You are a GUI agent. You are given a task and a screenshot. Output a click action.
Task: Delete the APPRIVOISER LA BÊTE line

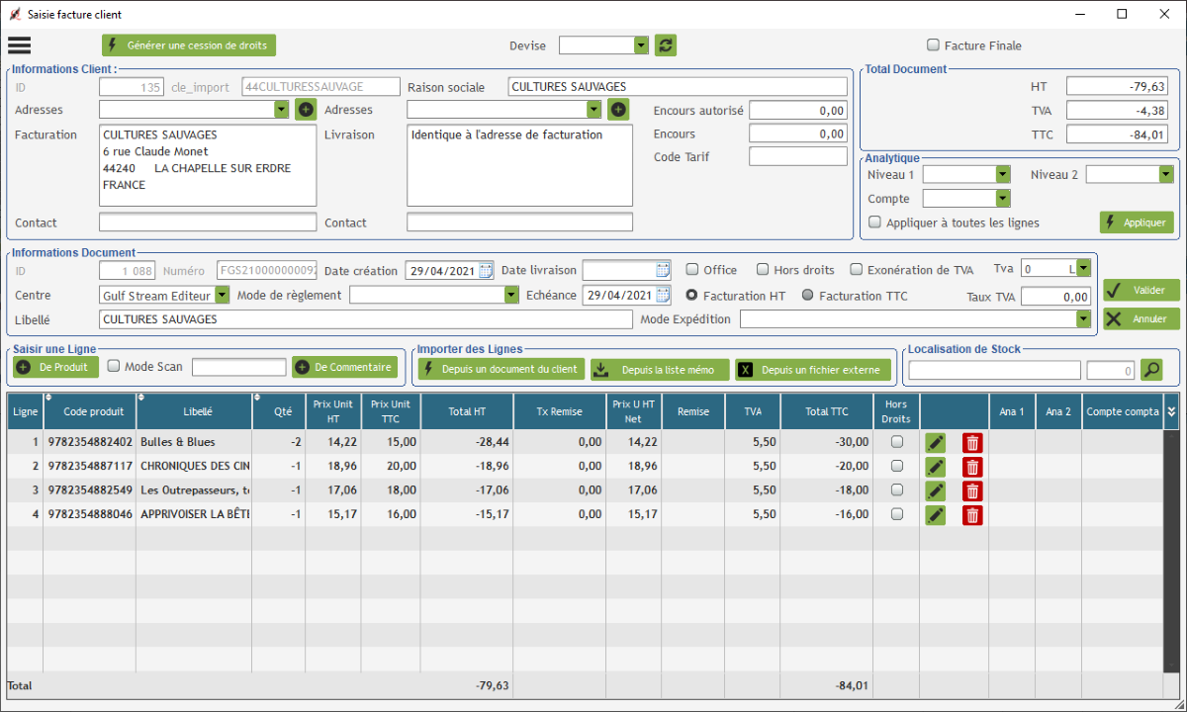point(972,514)
